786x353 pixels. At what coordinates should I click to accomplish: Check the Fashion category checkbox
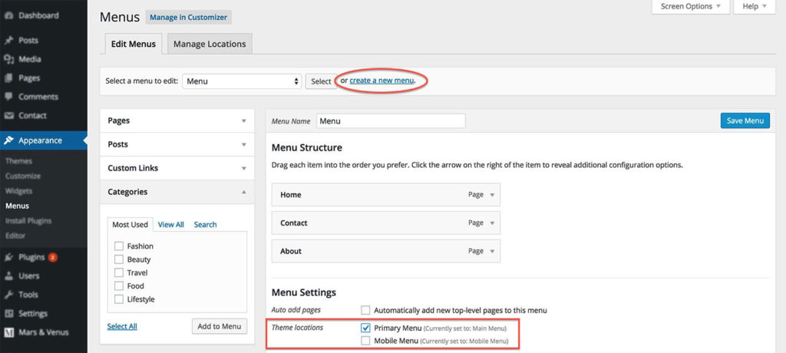tap(119, 246)
